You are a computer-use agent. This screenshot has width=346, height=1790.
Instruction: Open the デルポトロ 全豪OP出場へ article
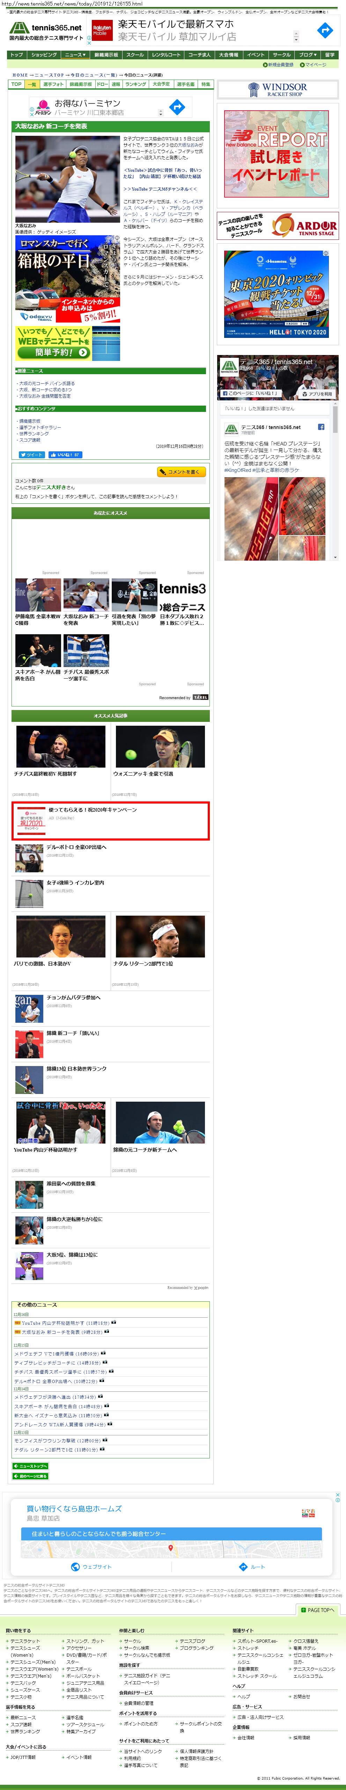click(76, 847)
